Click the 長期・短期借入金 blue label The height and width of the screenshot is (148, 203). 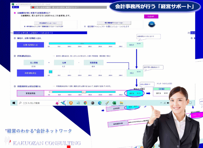pos(30,45)
